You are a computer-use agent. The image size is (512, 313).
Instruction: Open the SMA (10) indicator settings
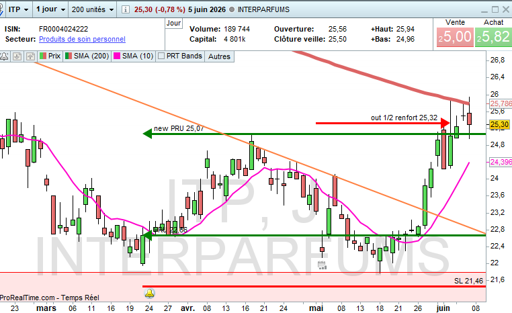(133, 56)
